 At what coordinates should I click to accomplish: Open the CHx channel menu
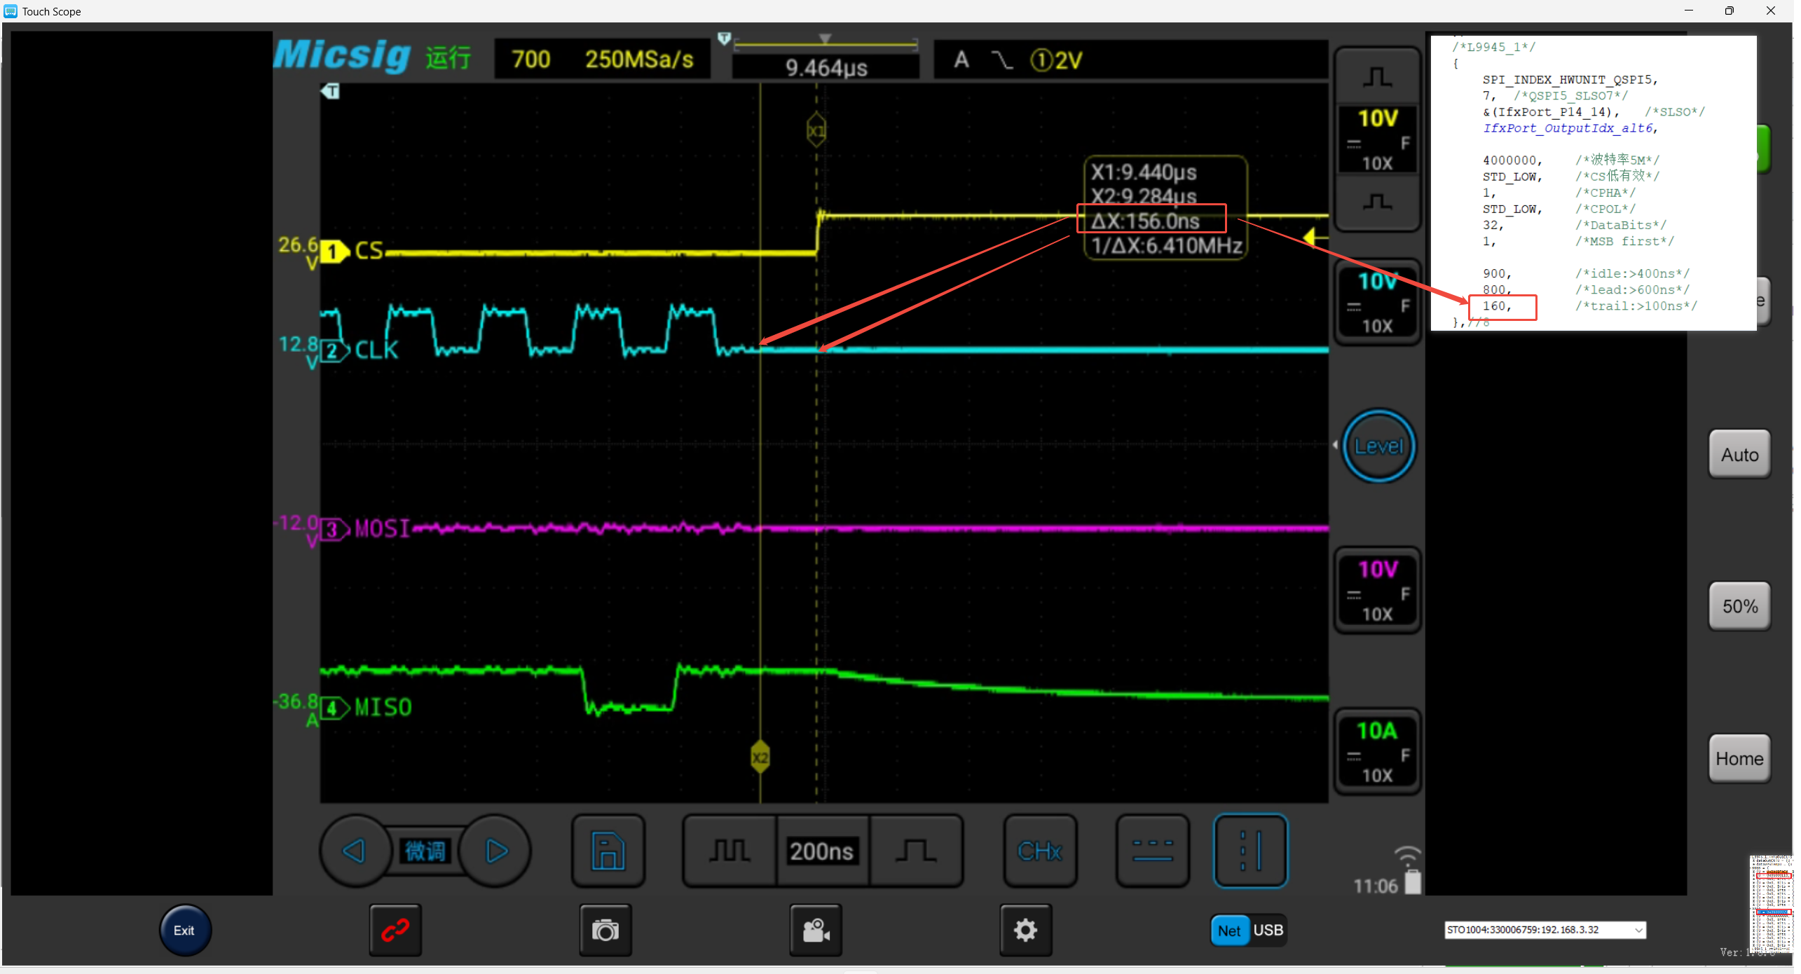pos(1040,851)
